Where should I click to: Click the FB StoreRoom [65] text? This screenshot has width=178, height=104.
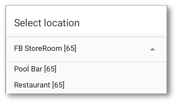(x=45, y=48)
